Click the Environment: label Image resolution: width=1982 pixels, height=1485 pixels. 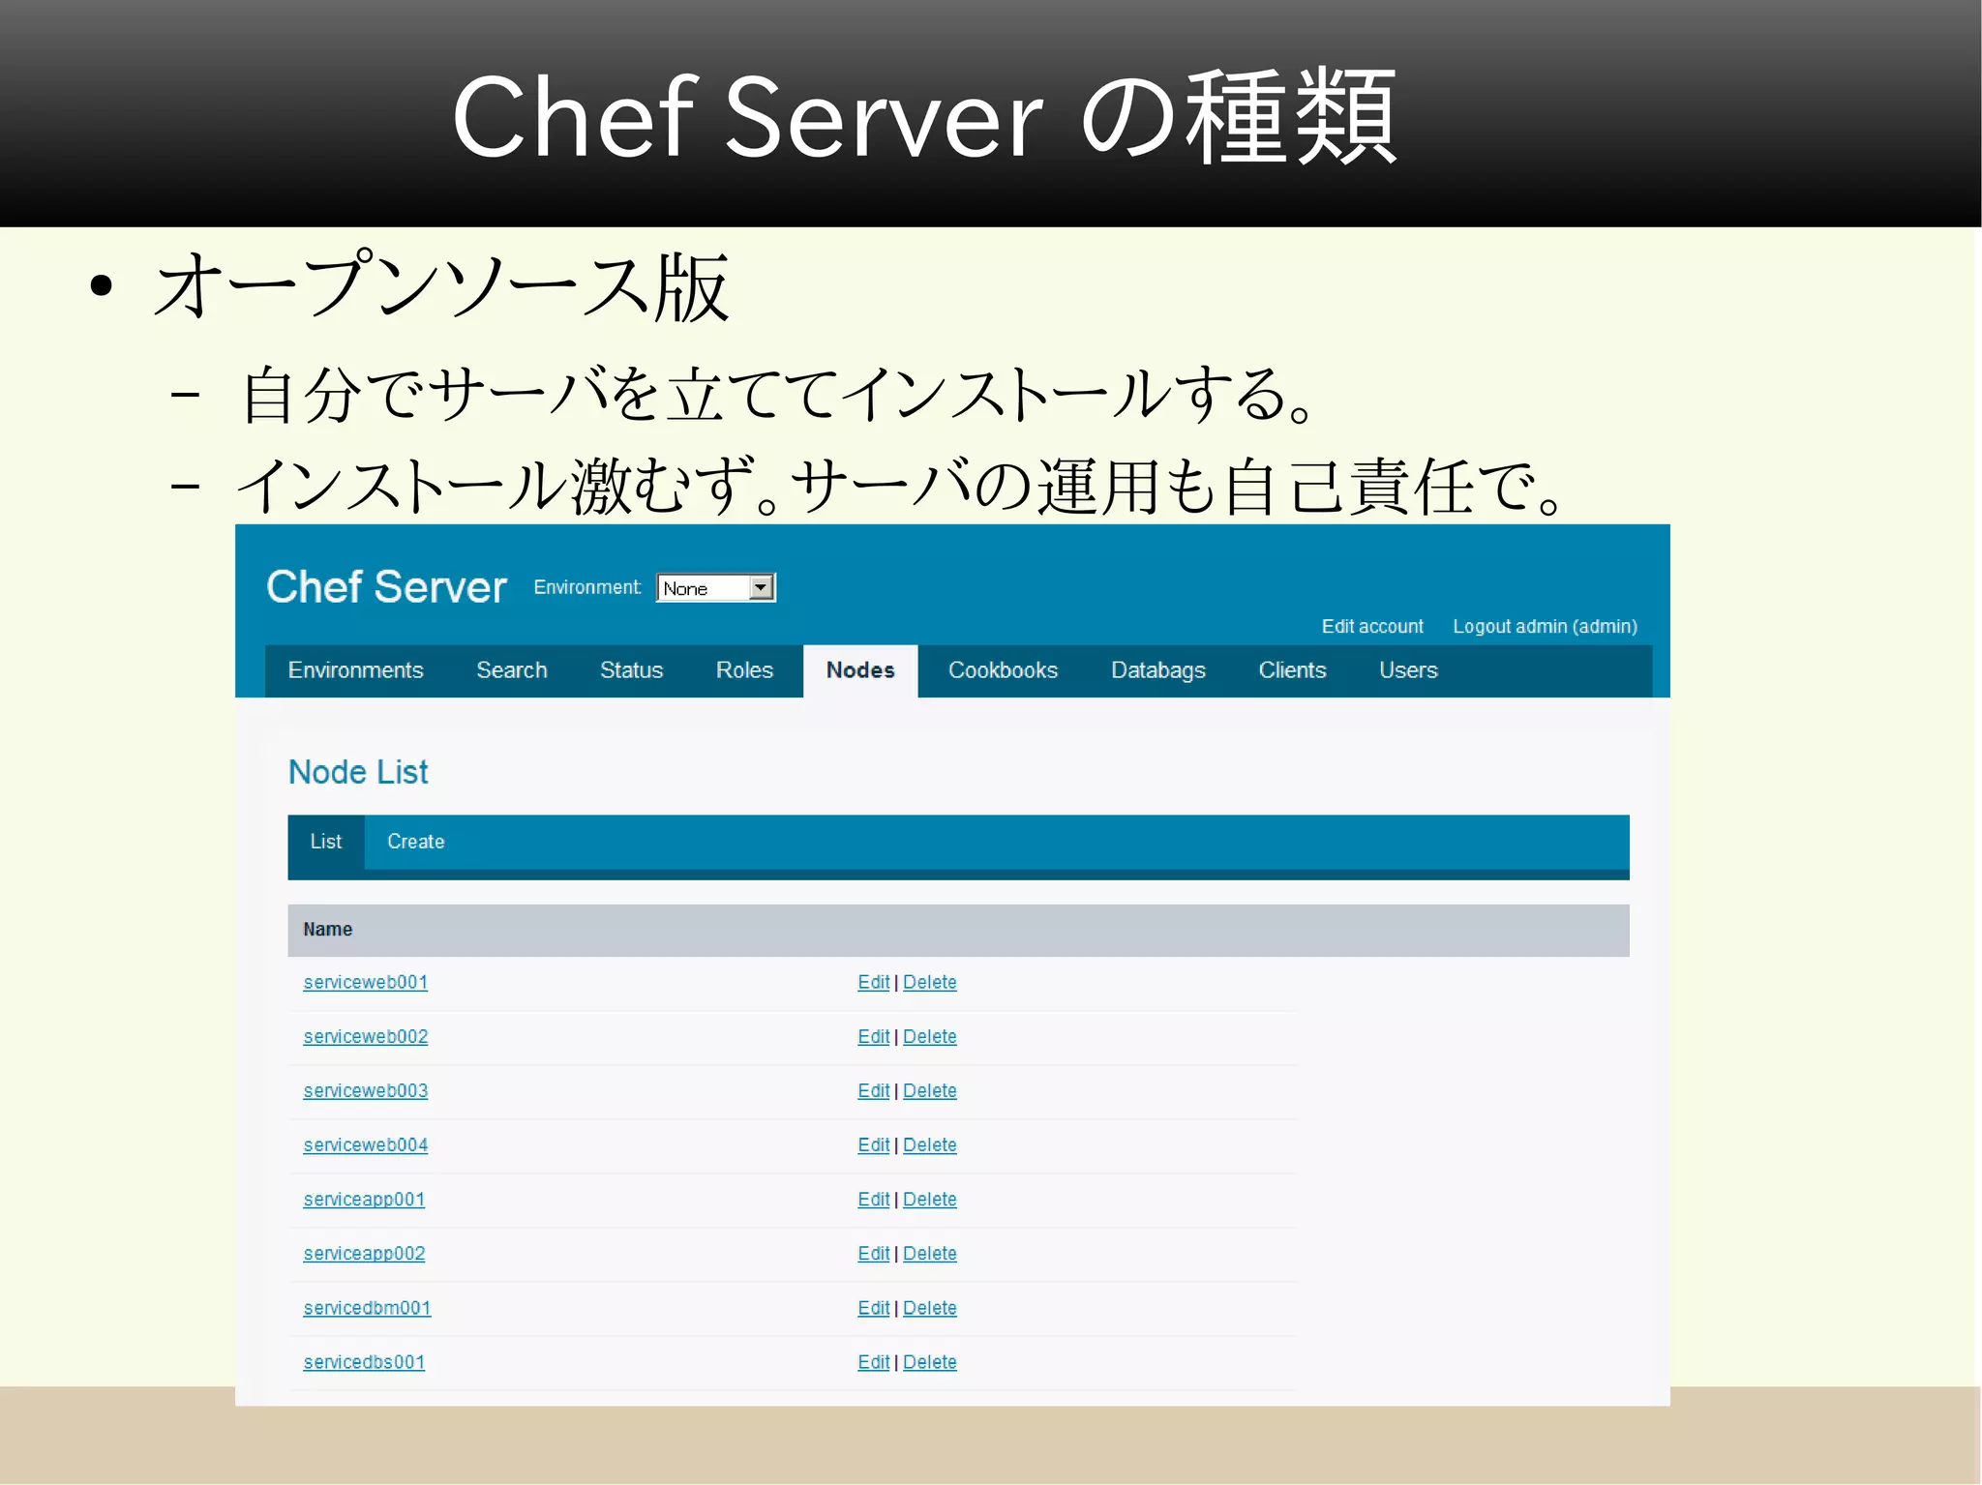[586, 587]
